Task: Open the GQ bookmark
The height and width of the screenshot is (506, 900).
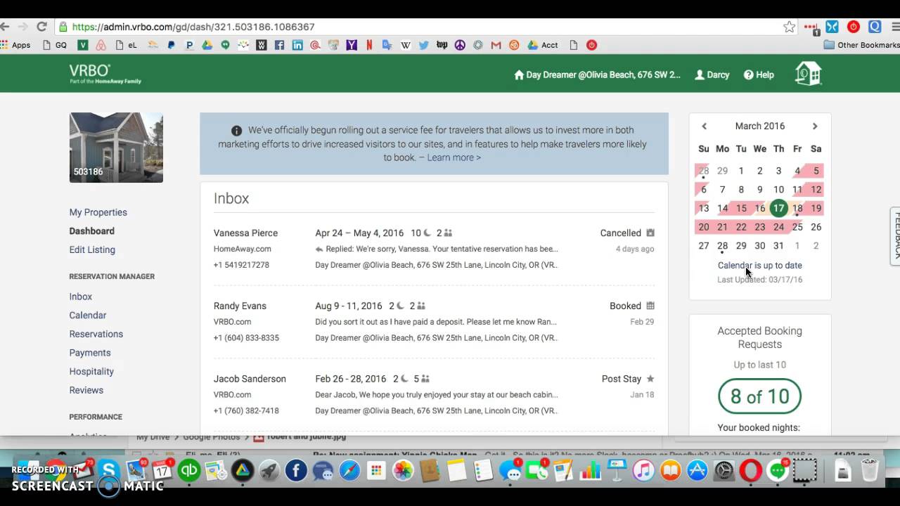Action: click(x=55, y=45)
